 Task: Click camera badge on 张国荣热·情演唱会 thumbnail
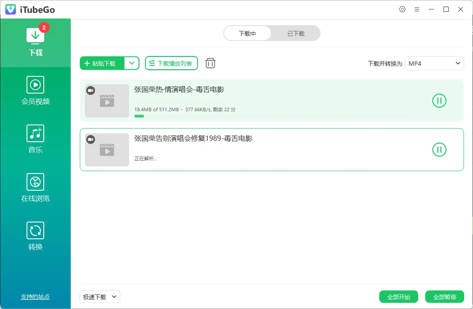91,90
